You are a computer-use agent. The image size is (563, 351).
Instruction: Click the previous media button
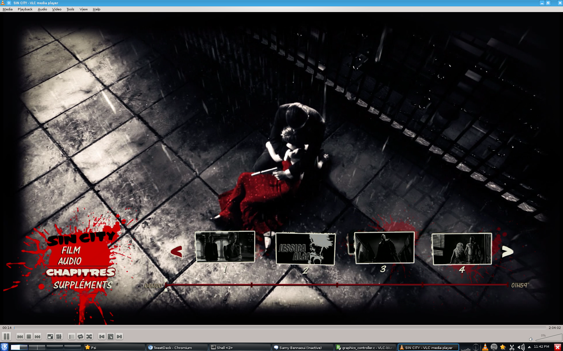20,337
